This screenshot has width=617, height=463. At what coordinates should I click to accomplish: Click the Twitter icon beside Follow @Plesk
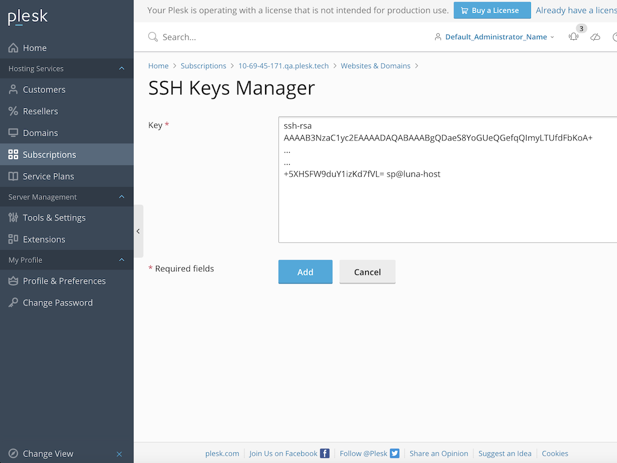click(394, 453)
